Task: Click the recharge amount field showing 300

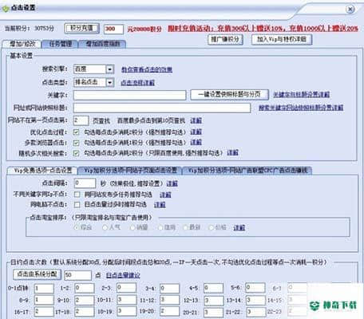Action: point(113,29)
